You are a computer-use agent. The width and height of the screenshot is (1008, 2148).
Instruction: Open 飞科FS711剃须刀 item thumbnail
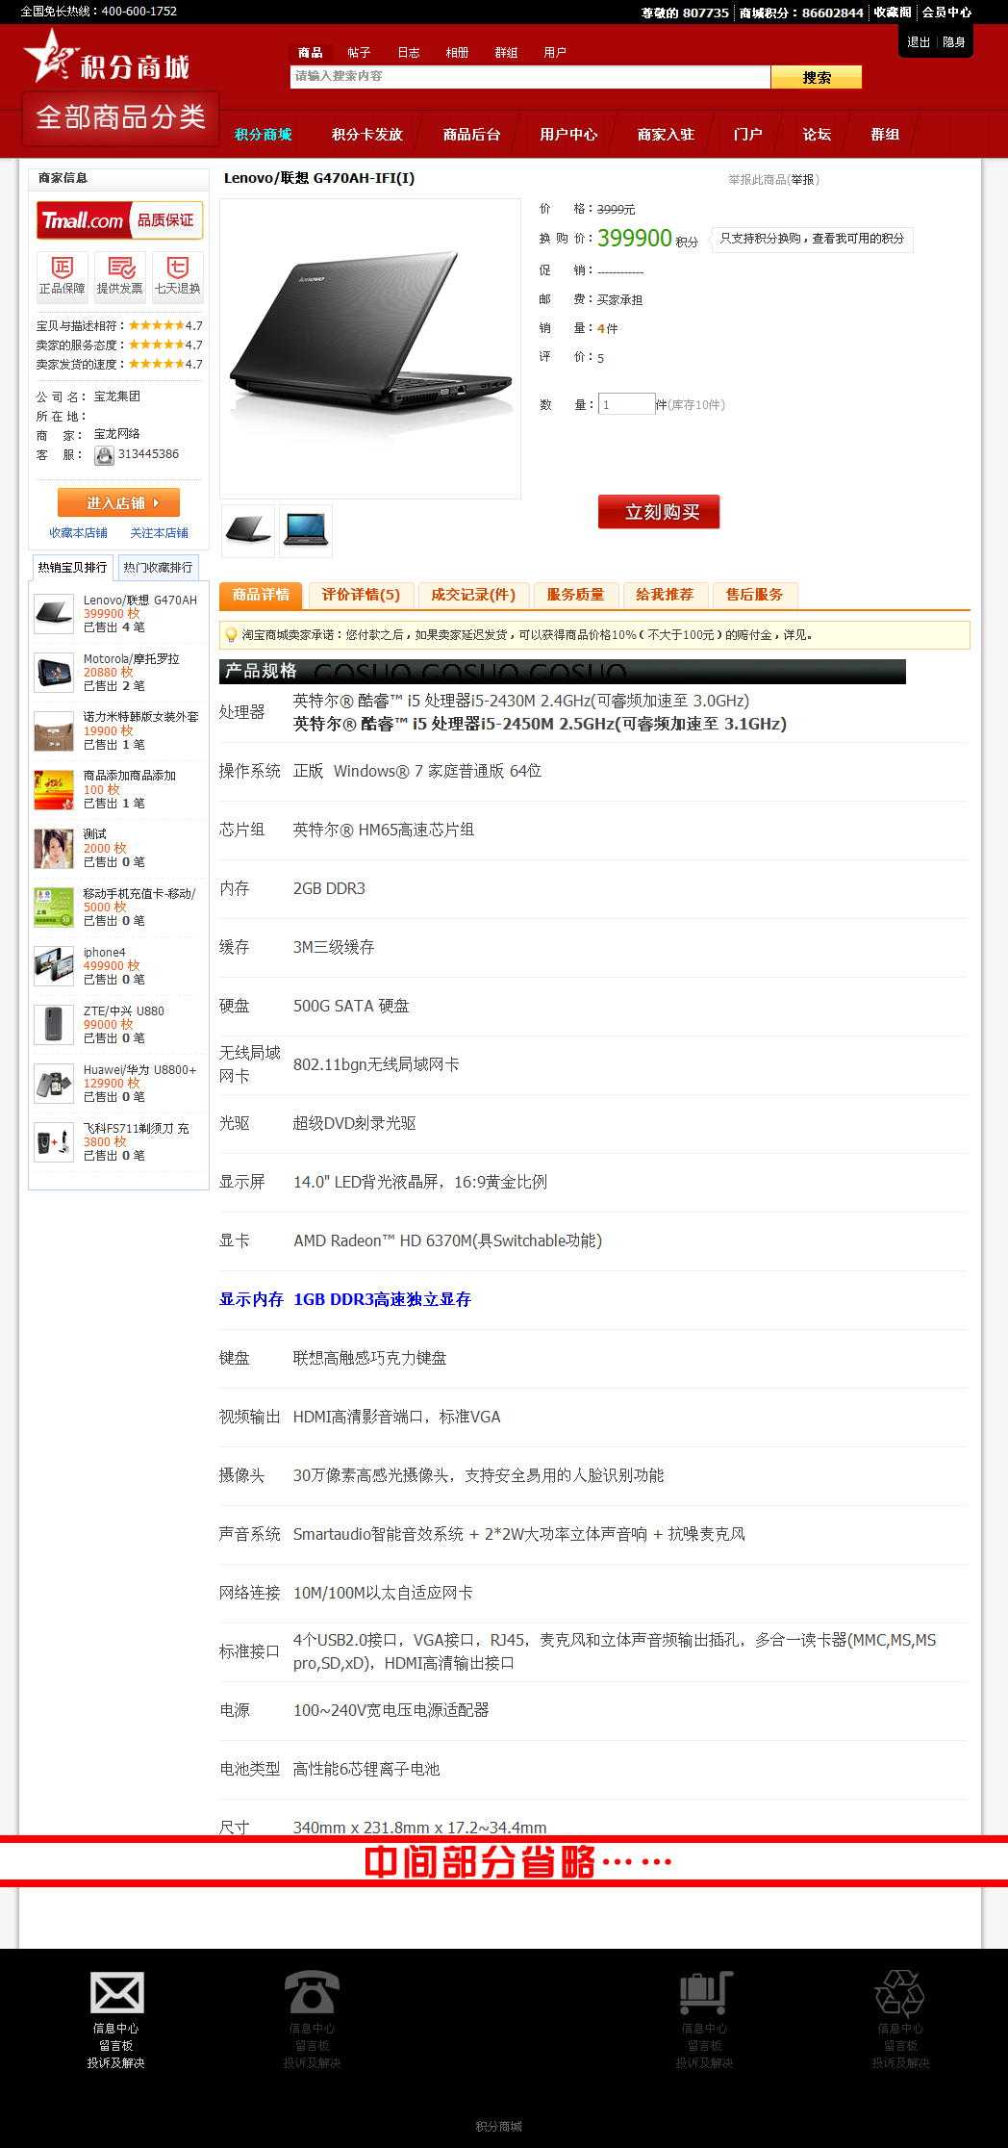54,1141
